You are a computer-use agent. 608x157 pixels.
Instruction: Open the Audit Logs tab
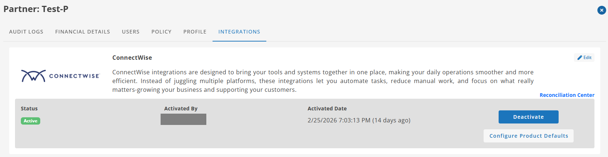(26, 32)
